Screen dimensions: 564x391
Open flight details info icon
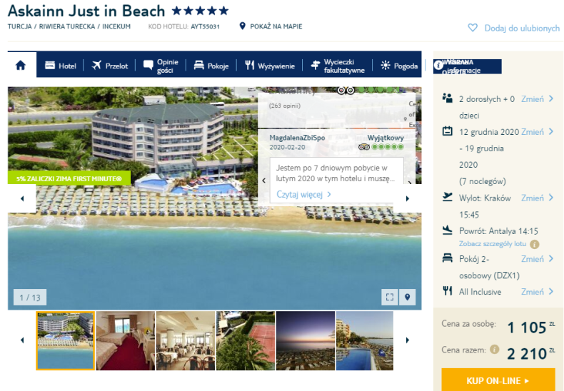pyautogui.click(x=535, y=244)
